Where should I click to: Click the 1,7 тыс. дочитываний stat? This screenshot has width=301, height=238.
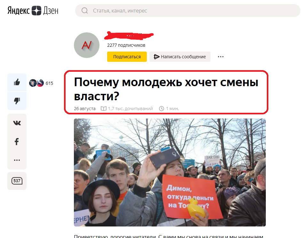[x=127, y=109]
